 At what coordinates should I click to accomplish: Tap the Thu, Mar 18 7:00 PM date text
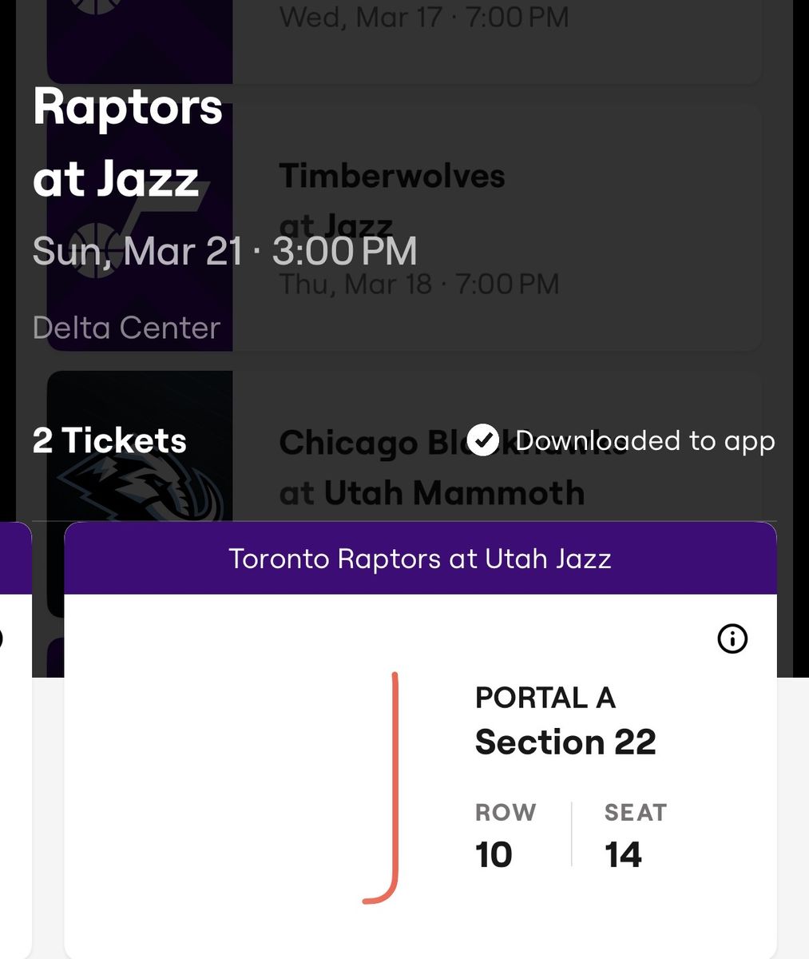coord(419,284)
